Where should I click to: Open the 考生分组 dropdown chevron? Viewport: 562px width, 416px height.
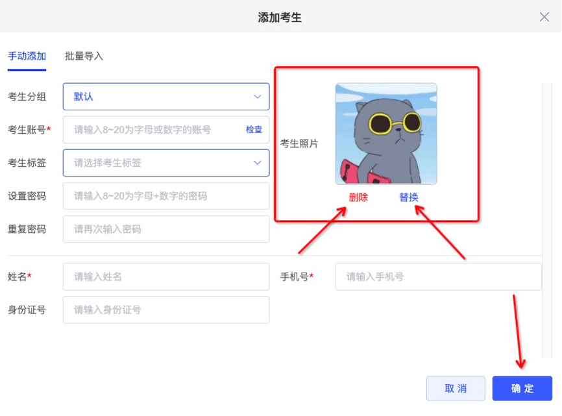[258, 97]
